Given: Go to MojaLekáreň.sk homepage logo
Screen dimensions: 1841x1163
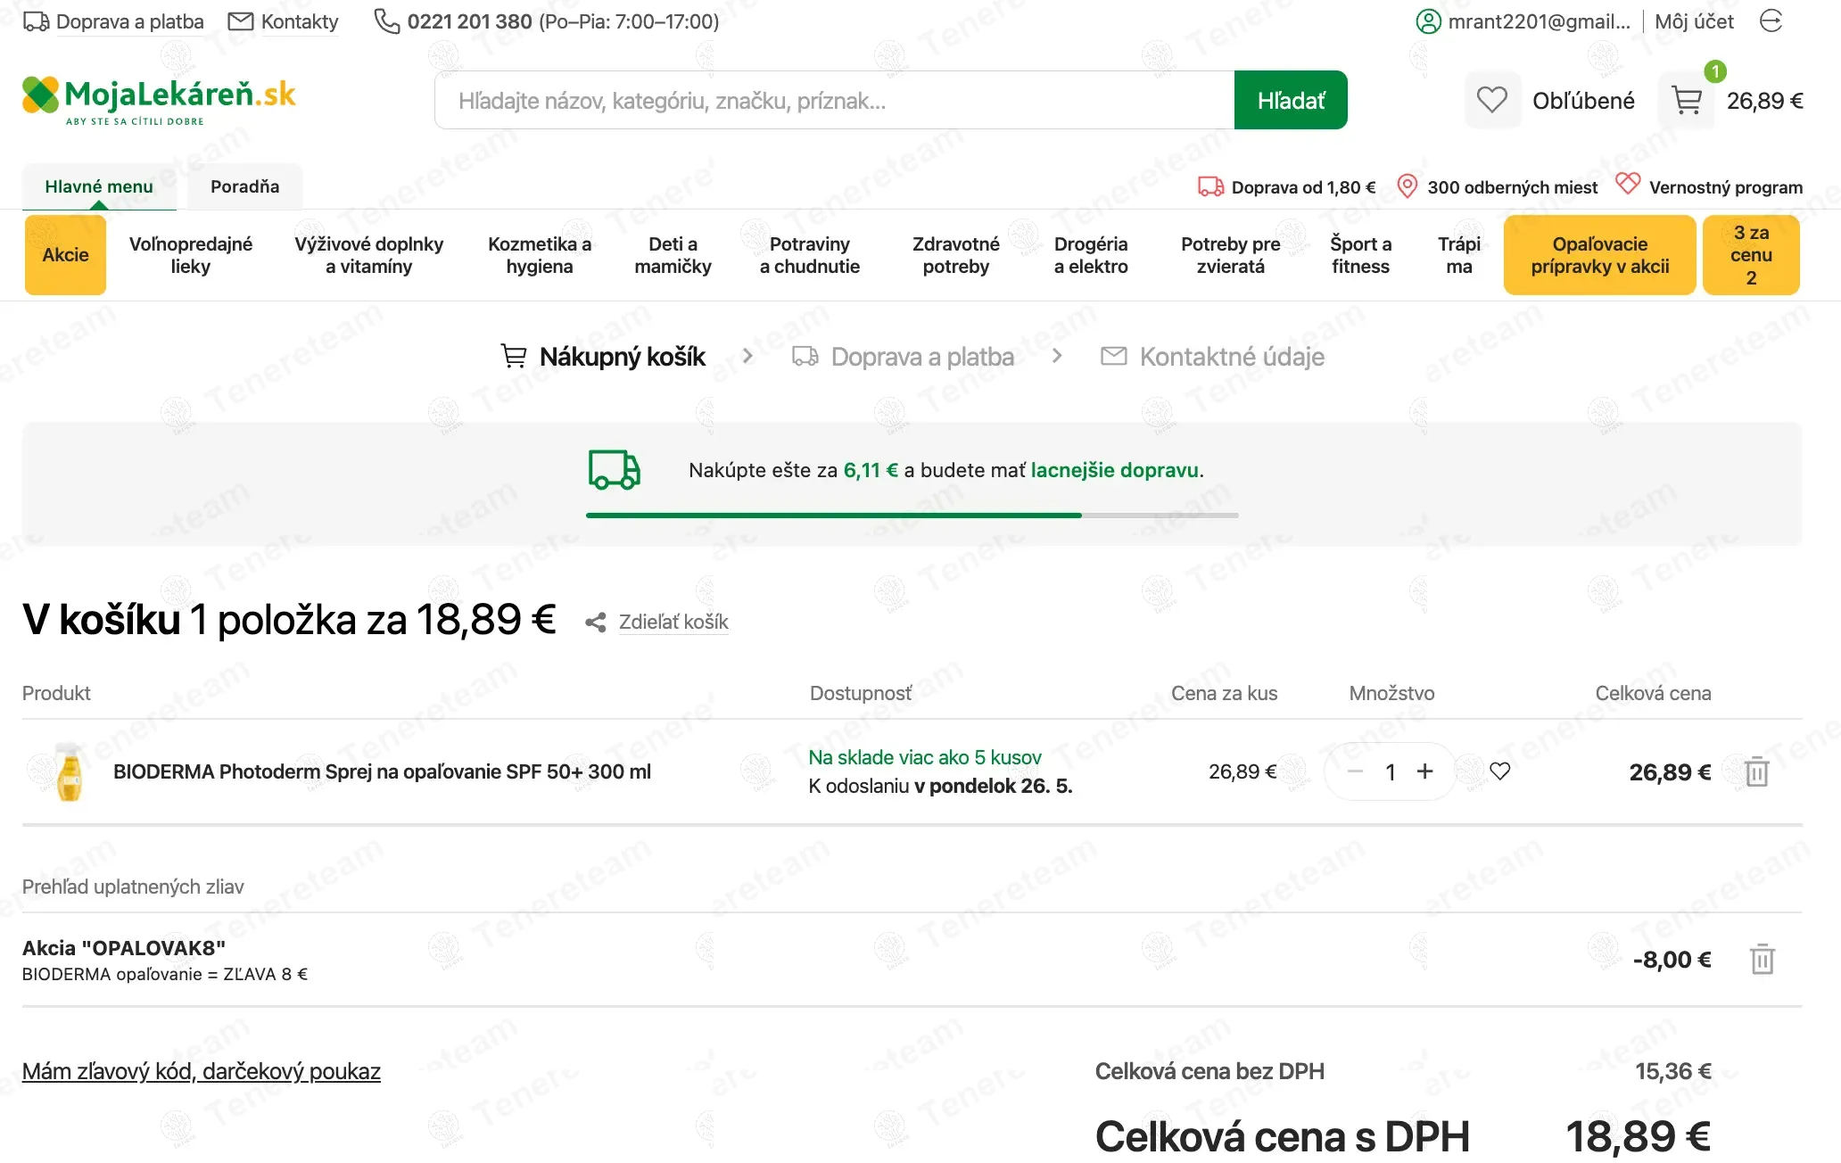Looking at the screenshot, I should pyautogui.click(x=159, y=100).
